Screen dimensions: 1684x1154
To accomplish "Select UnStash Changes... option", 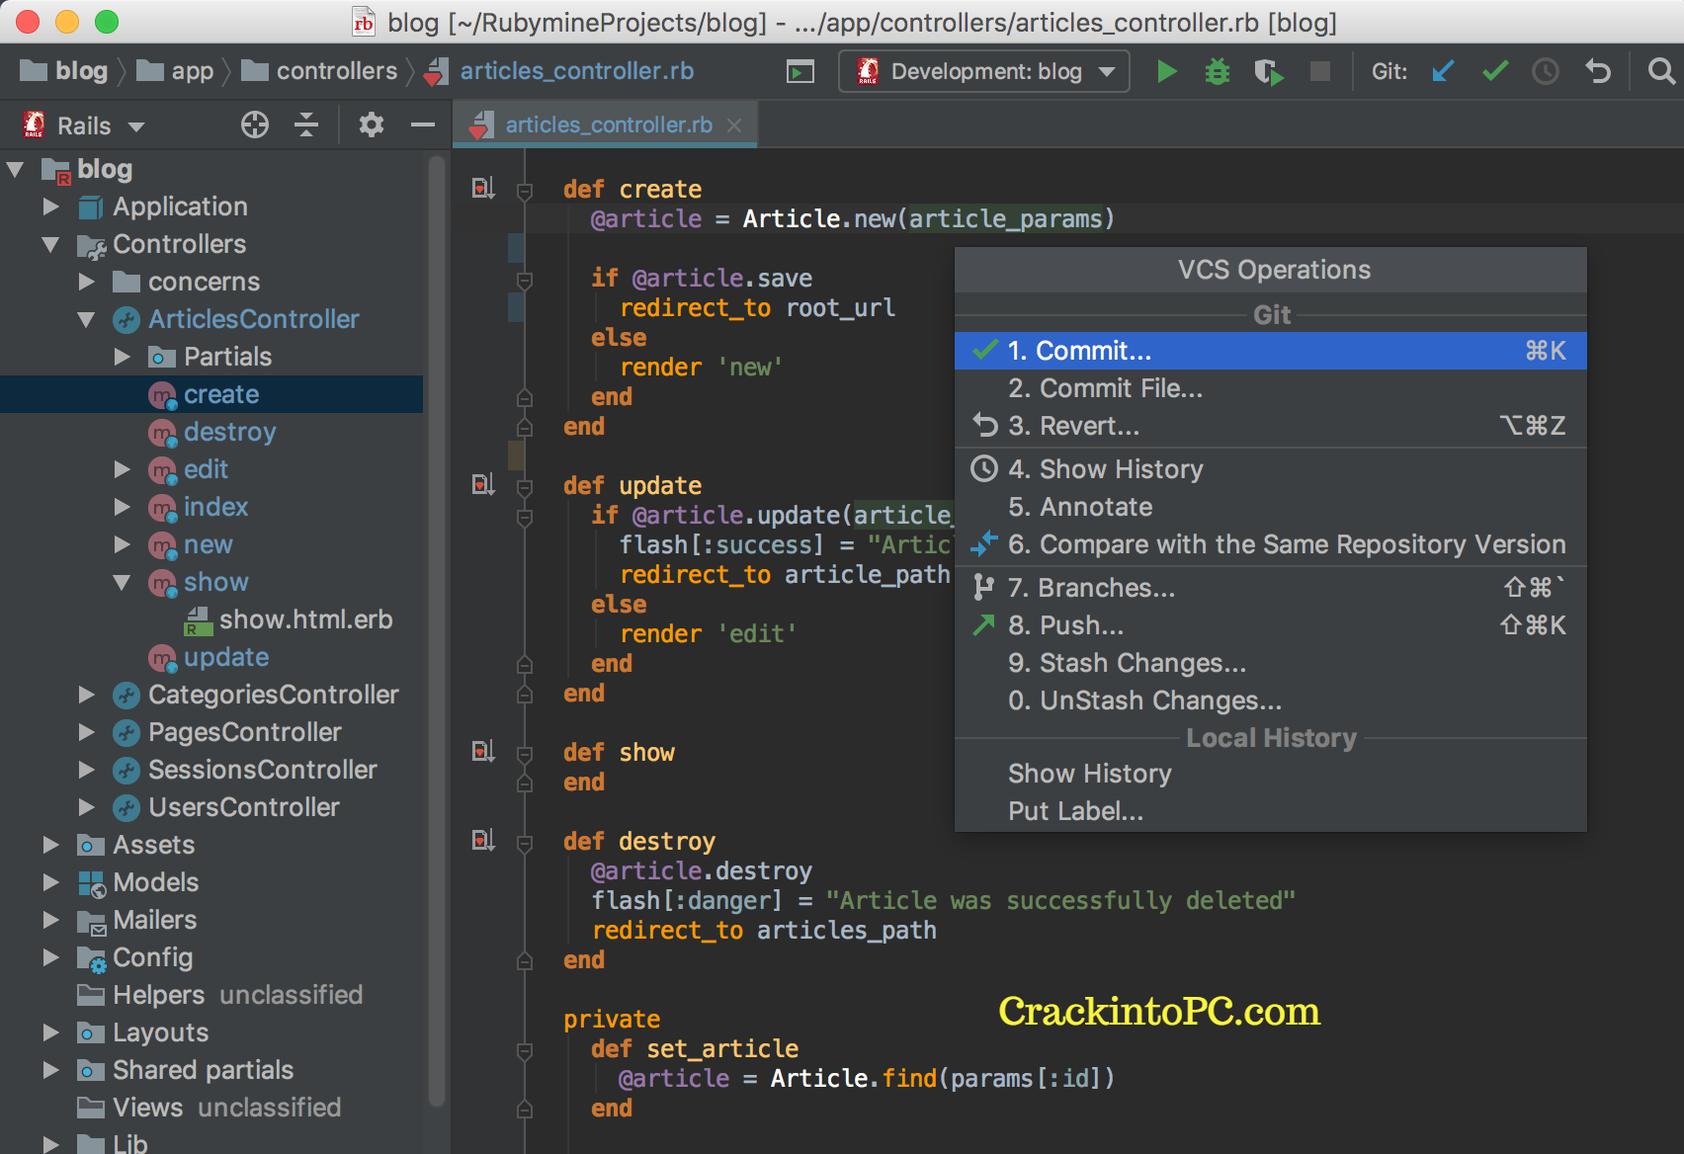I will click(x=1270, y=701).
